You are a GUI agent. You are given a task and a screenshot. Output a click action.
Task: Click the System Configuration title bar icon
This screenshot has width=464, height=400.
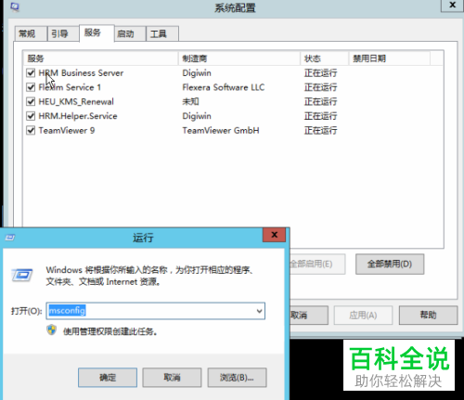tap(15, 6)
